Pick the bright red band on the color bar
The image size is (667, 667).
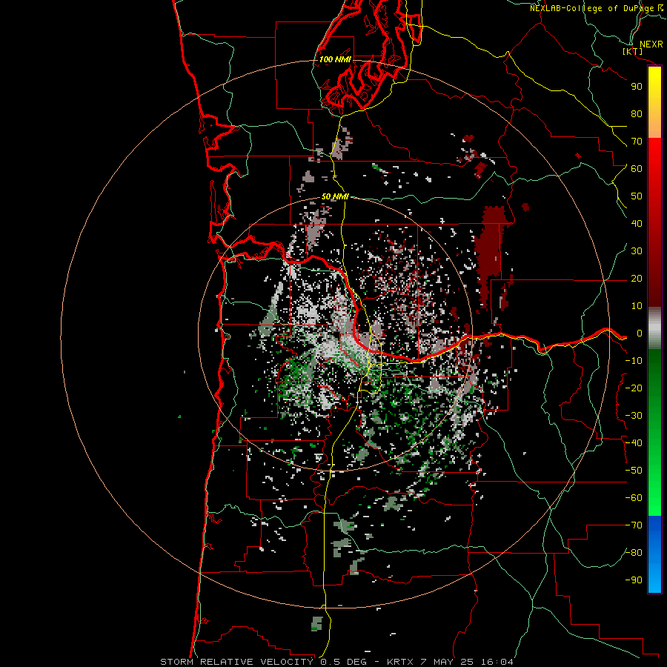click(654, 157)
